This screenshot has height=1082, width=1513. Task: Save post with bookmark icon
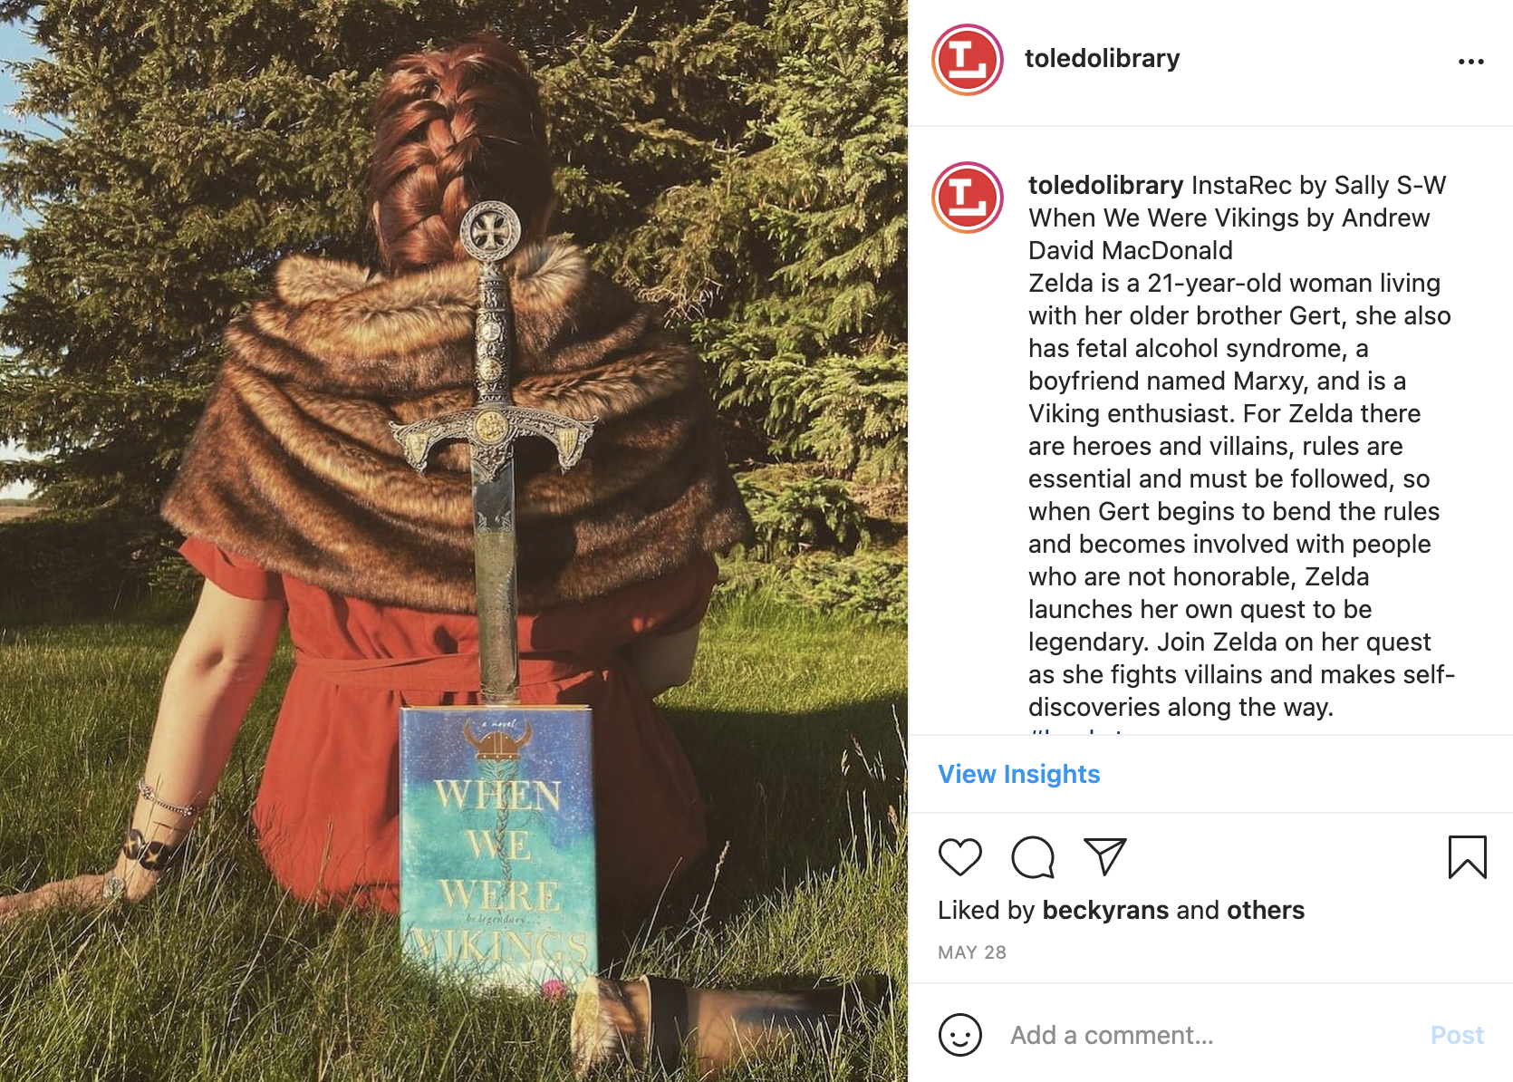[x=1467, y=857]
